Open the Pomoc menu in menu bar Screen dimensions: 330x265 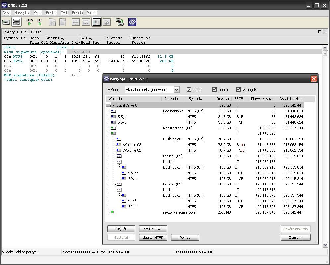pos(92,13)
